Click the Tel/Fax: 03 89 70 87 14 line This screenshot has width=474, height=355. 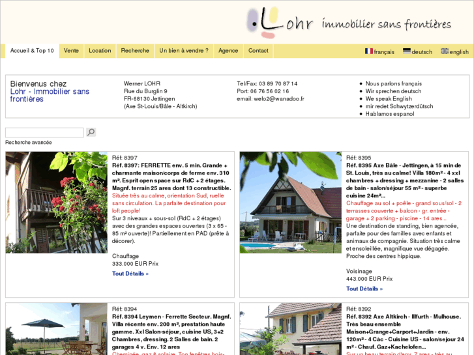[267, 83]
